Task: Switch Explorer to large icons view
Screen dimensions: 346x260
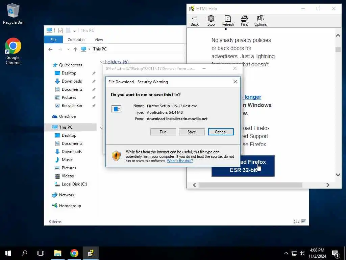Action: [x=304, y=221]
